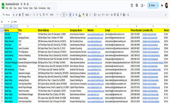Select the Company Name header cell
The width and height of the screenshot is (170, 103).
78,30
